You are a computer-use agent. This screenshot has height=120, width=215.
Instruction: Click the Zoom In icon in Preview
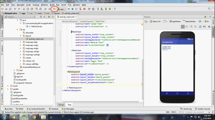tap(191, 27)
